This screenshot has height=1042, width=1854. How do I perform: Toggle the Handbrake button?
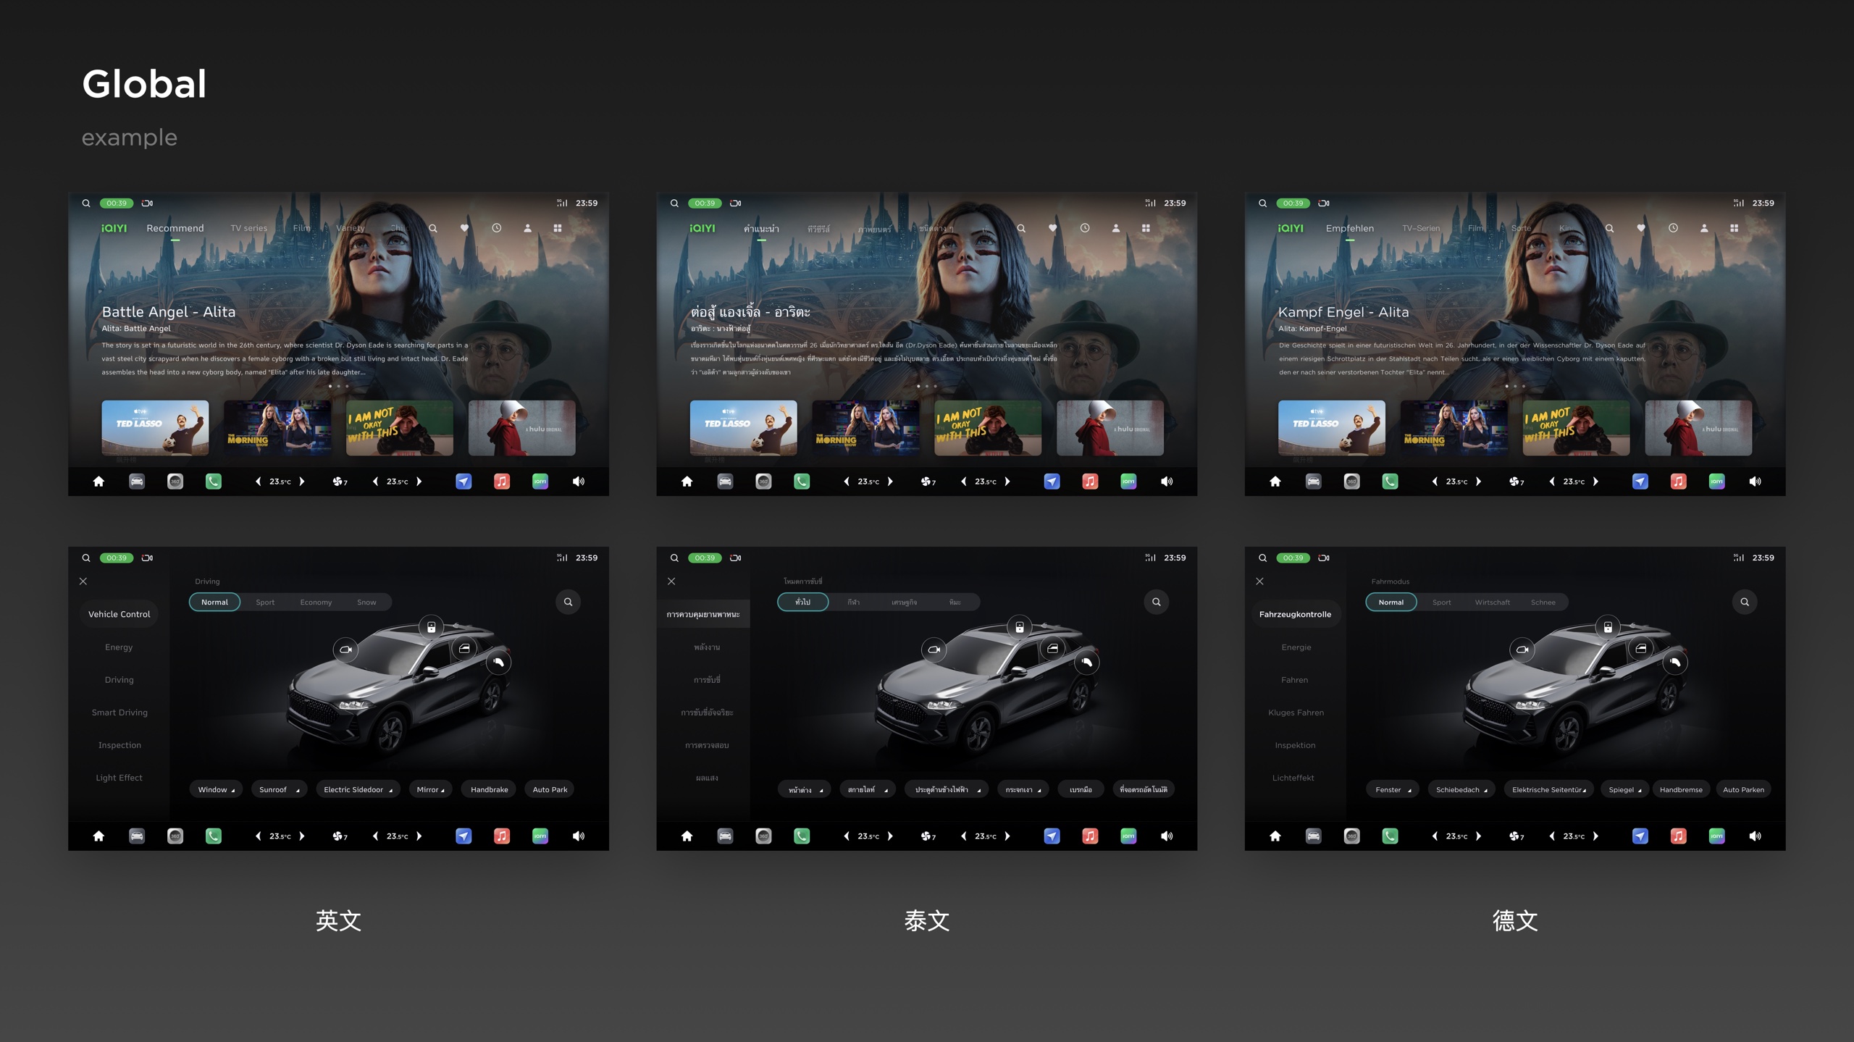click(490, 789)
